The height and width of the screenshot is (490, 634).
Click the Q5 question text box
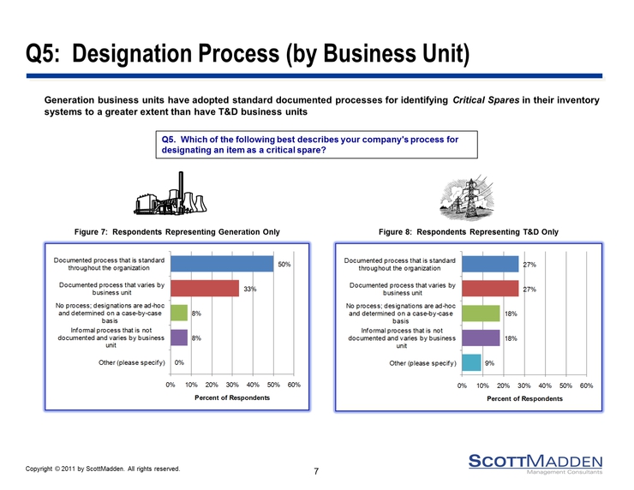(x=316, y=145)
